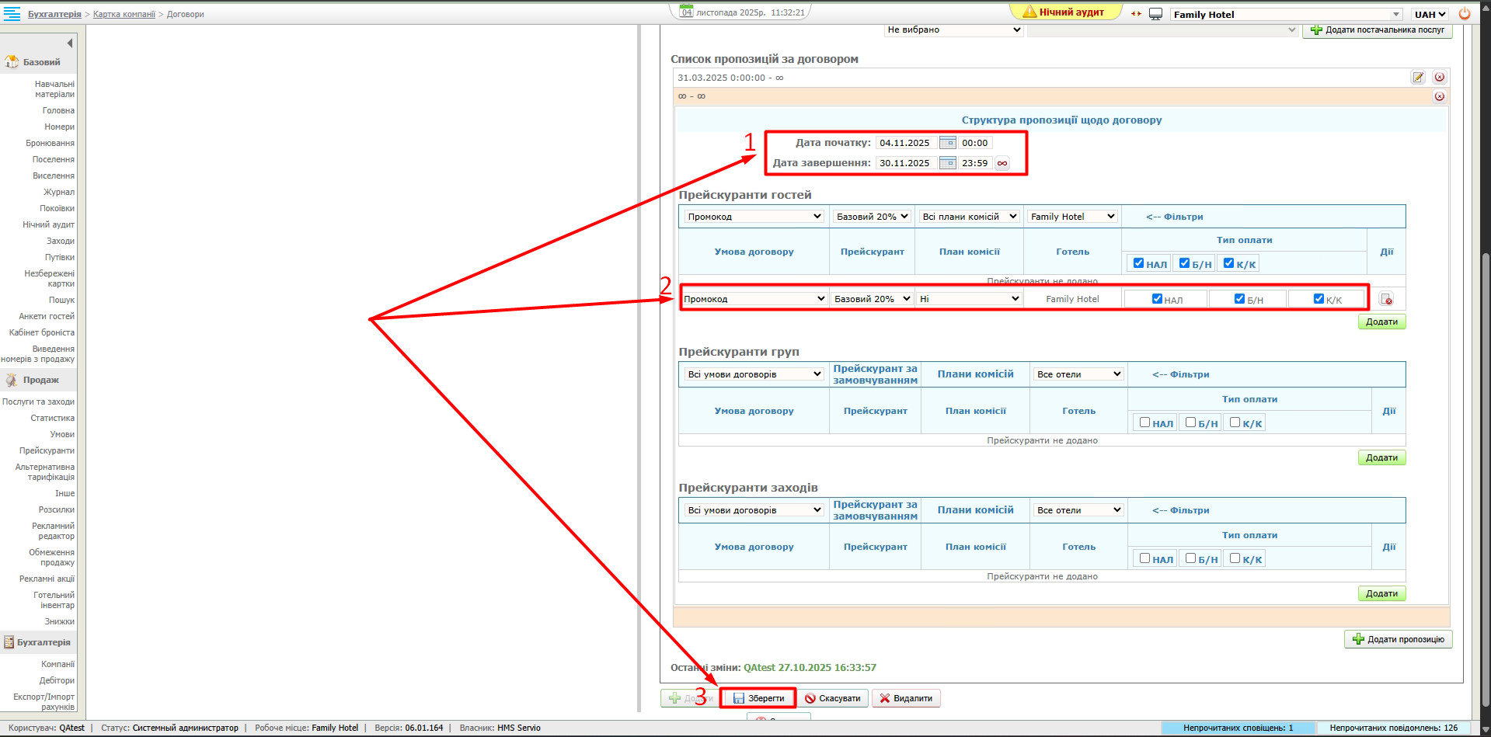Viewport: 1491px width, 737px height.
Task: Open calendar picker for Дата початку
Action: click(947, 143)
